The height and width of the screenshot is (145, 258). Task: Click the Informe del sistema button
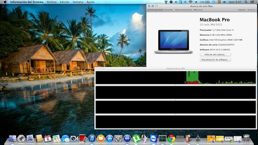coord(215,54)
